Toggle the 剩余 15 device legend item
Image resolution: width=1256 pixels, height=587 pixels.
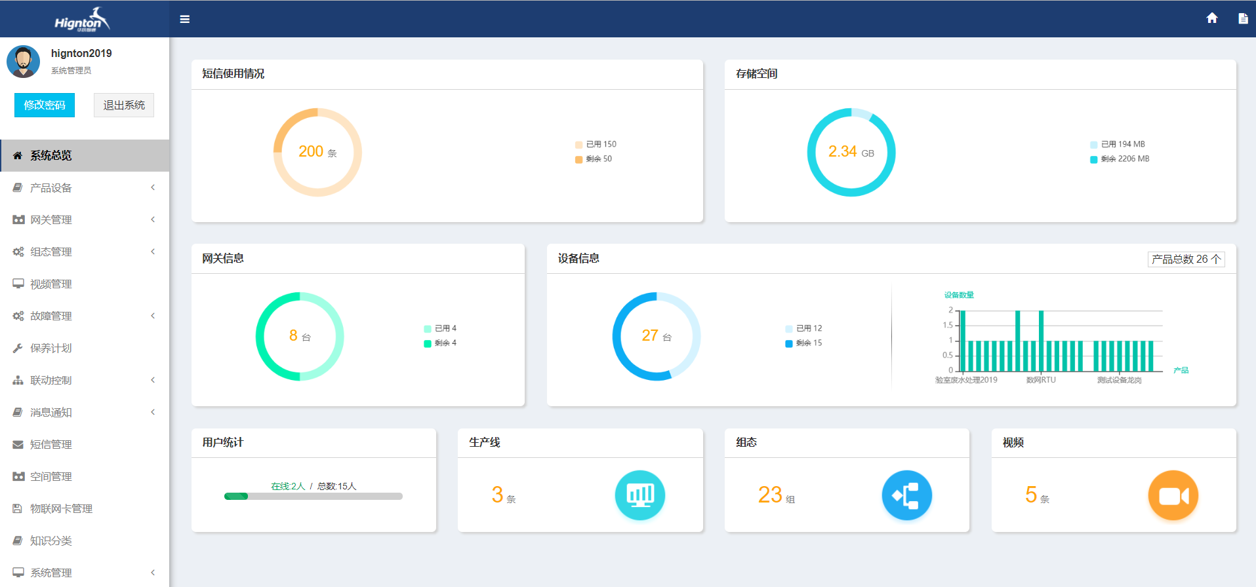803,343
